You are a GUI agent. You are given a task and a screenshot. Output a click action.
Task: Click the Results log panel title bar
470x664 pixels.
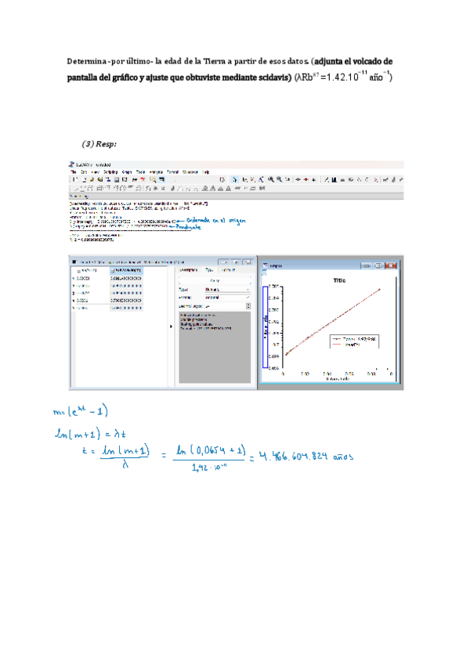(x=236, y=197)
